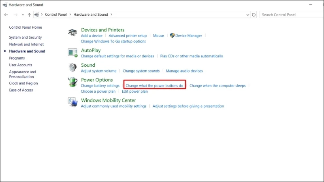Expand chevron after Hardware and Sound breadcrumb

point(111,15)
